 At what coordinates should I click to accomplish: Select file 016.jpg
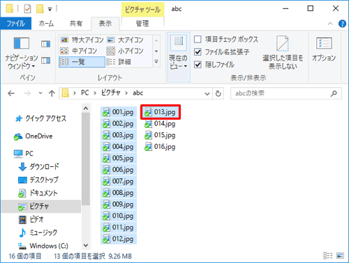point(160,147)
